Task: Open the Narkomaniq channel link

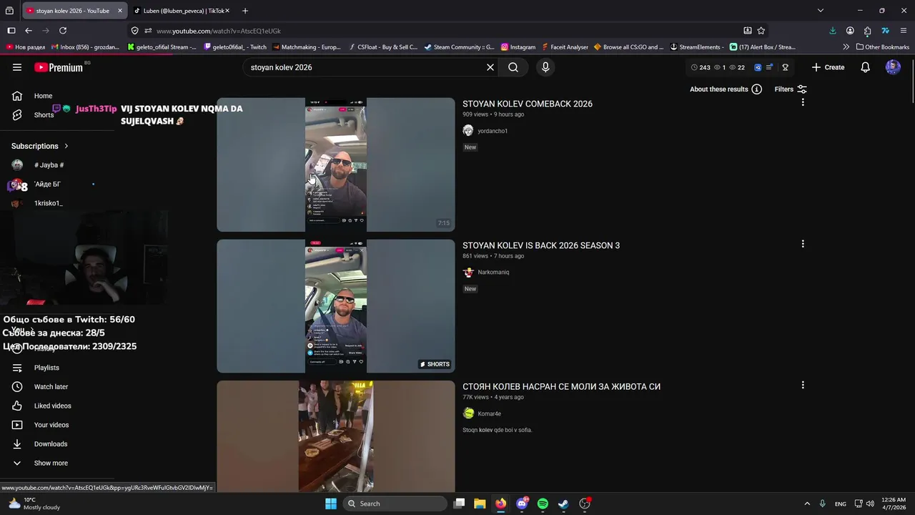Action: point(493,273)
